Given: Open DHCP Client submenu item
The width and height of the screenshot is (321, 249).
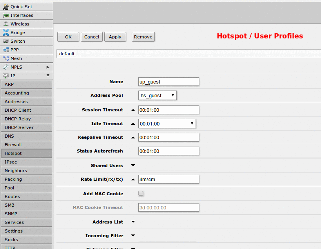Looking at the screenshot, I should click(27, 110).
